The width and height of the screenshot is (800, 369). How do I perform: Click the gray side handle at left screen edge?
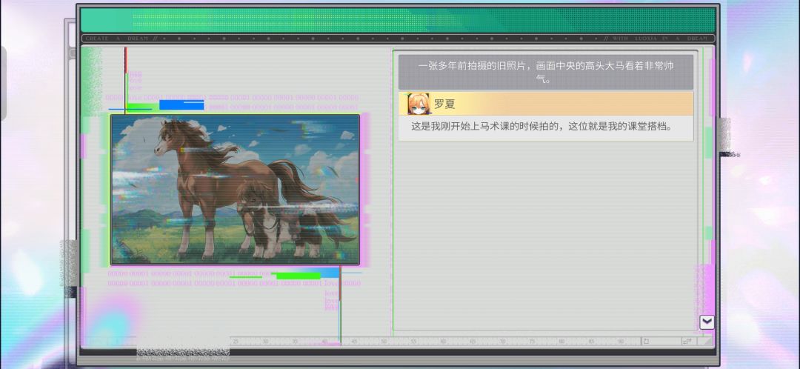pos(3,83)
